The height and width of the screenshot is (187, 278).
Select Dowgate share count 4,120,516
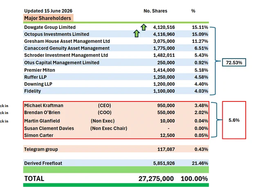(164, 27)
